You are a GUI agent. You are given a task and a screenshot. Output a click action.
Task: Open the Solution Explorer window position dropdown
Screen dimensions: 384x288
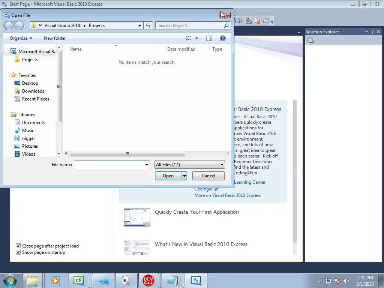[367, 31]
